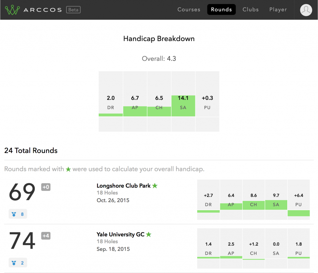Click the green star in the handicap note

coord(68,169)
